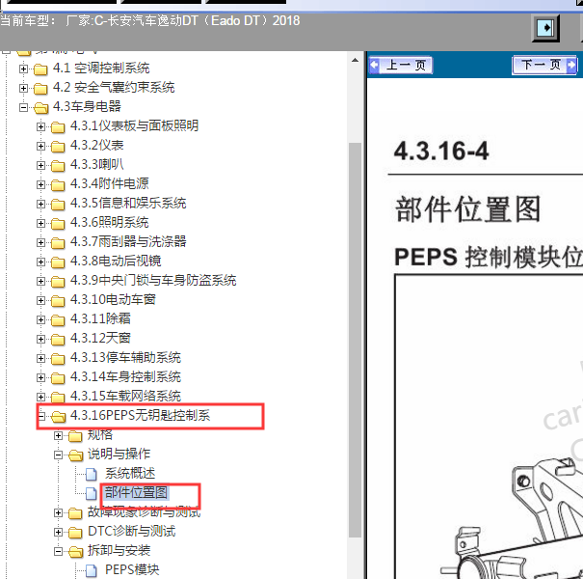Click folder icon of 4.2 安全气囊约束系统
This screenshot has width=583, height=579.
40,89
